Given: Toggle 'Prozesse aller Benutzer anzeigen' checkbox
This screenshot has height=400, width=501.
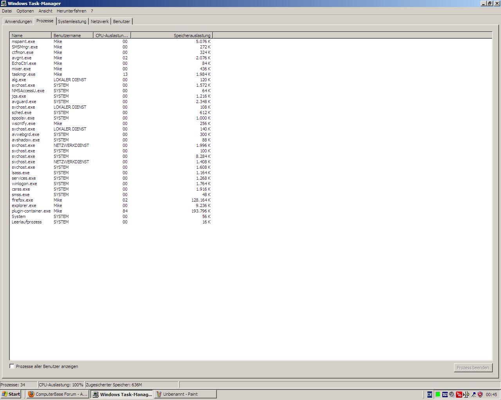Looking at the screenshot, I should click(x=12, y=366).
